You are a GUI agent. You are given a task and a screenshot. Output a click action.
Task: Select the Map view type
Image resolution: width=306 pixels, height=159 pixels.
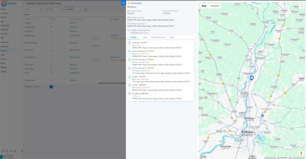(204, 6)
